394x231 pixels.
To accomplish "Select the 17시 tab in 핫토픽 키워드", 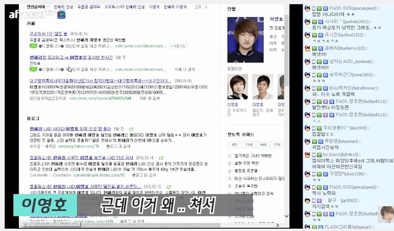I will pos(277,144).
